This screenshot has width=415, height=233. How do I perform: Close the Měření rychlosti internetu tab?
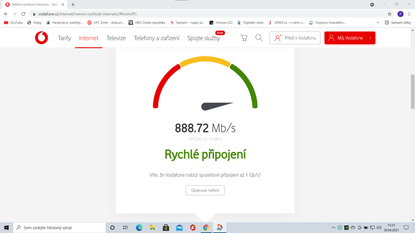point(63,5)
